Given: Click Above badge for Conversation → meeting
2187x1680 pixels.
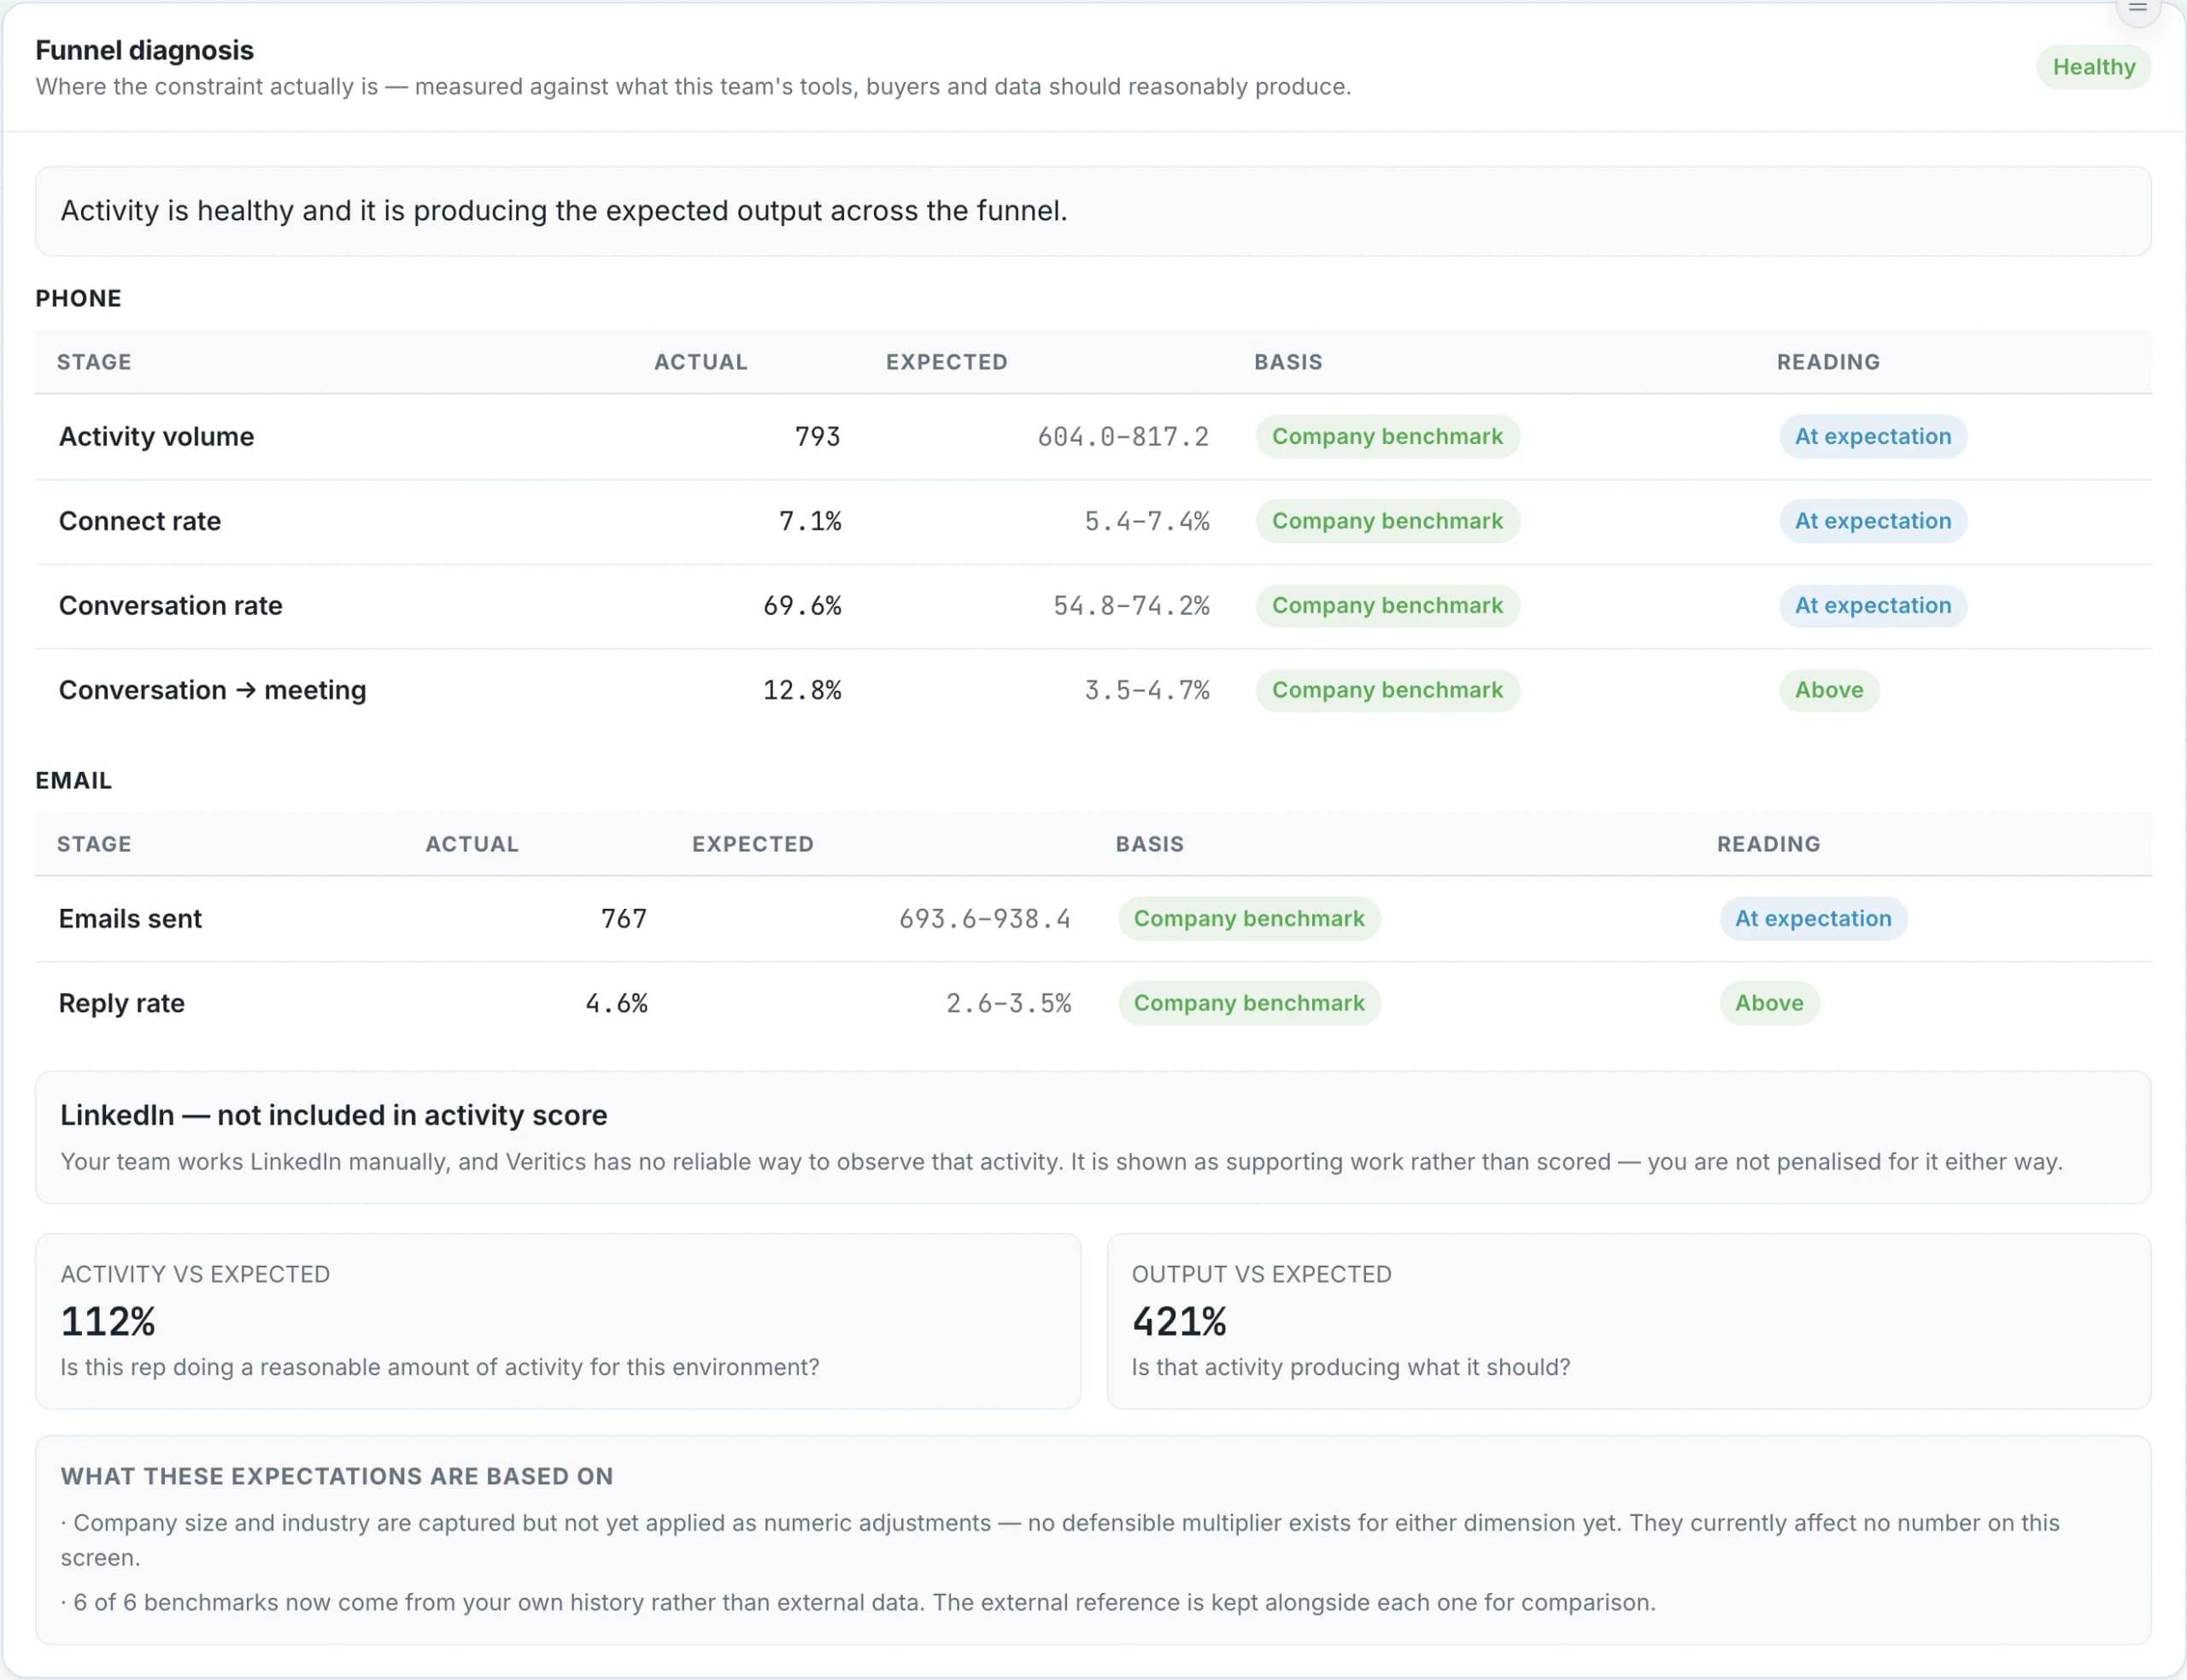Looking at the screenshot, I should 1828,690.
